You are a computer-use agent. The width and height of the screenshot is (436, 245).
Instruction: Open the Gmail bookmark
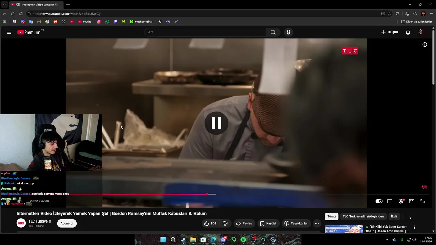[x=39, y=22]
